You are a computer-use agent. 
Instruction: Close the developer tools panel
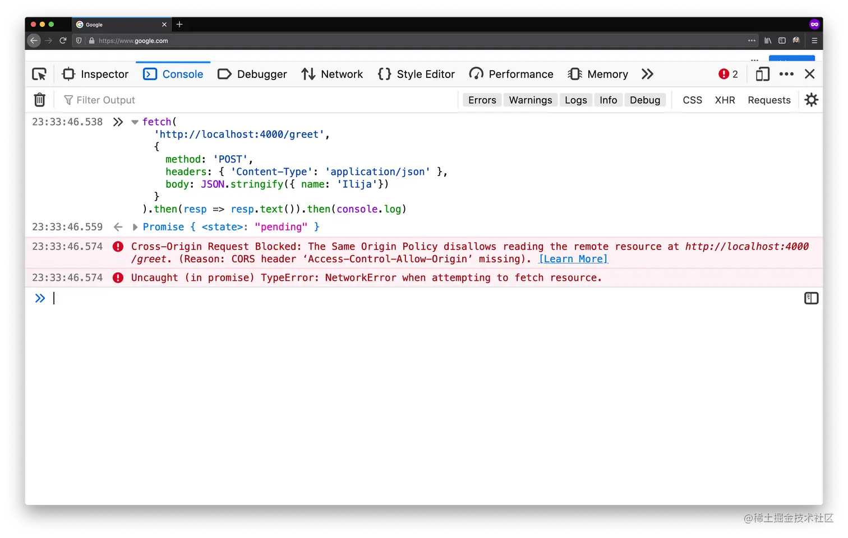(810, 74)
